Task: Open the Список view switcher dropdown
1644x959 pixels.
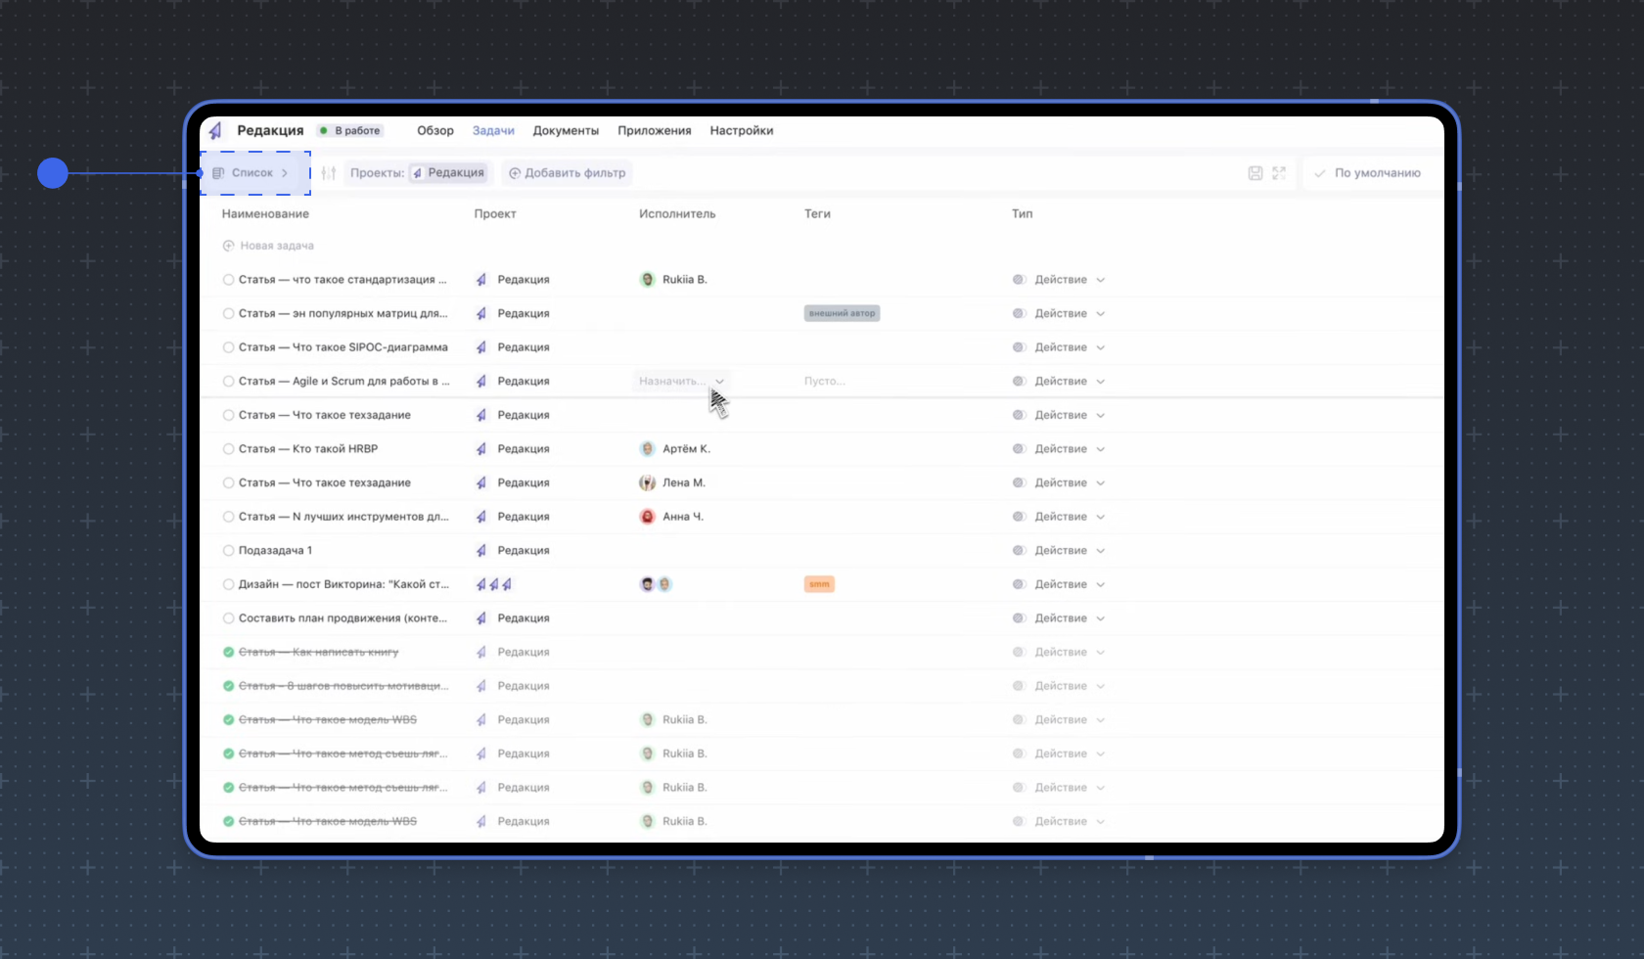Action: pos(252,173)
